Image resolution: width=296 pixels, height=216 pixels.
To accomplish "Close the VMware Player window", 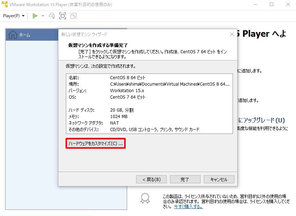I will 288,4.
